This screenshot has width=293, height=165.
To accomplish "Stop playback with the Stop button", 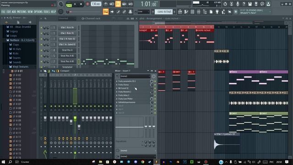I will tap(81, 4).
